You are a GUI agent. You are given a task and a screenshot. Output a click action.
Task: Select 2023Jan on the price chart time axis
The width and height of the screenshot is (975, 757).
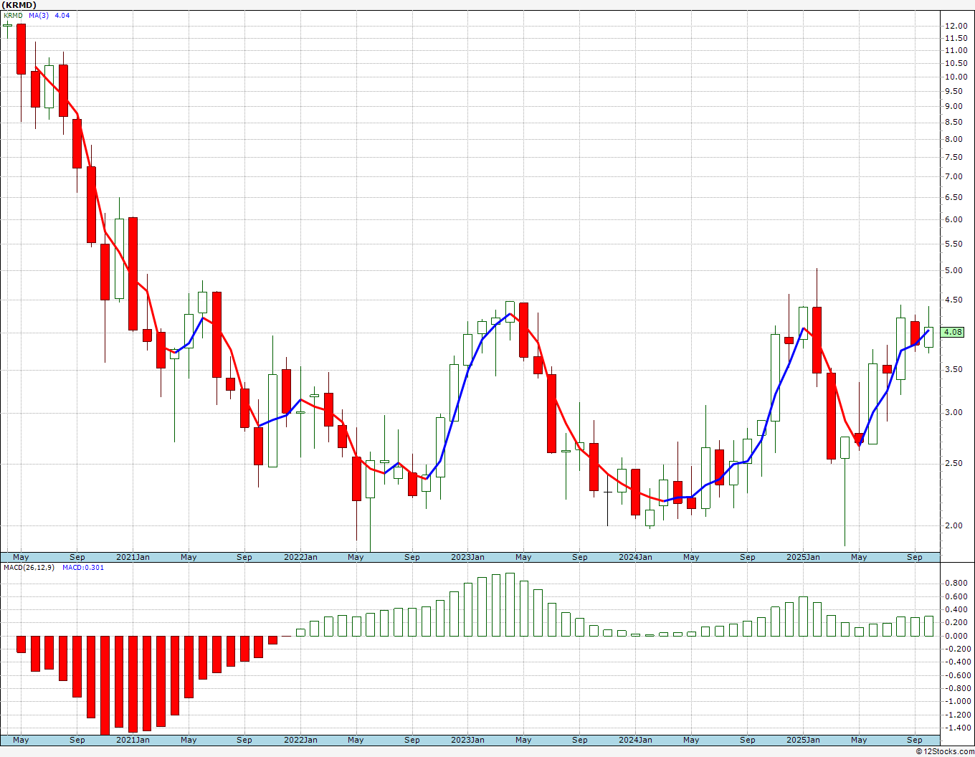click(x=467, y=557)
